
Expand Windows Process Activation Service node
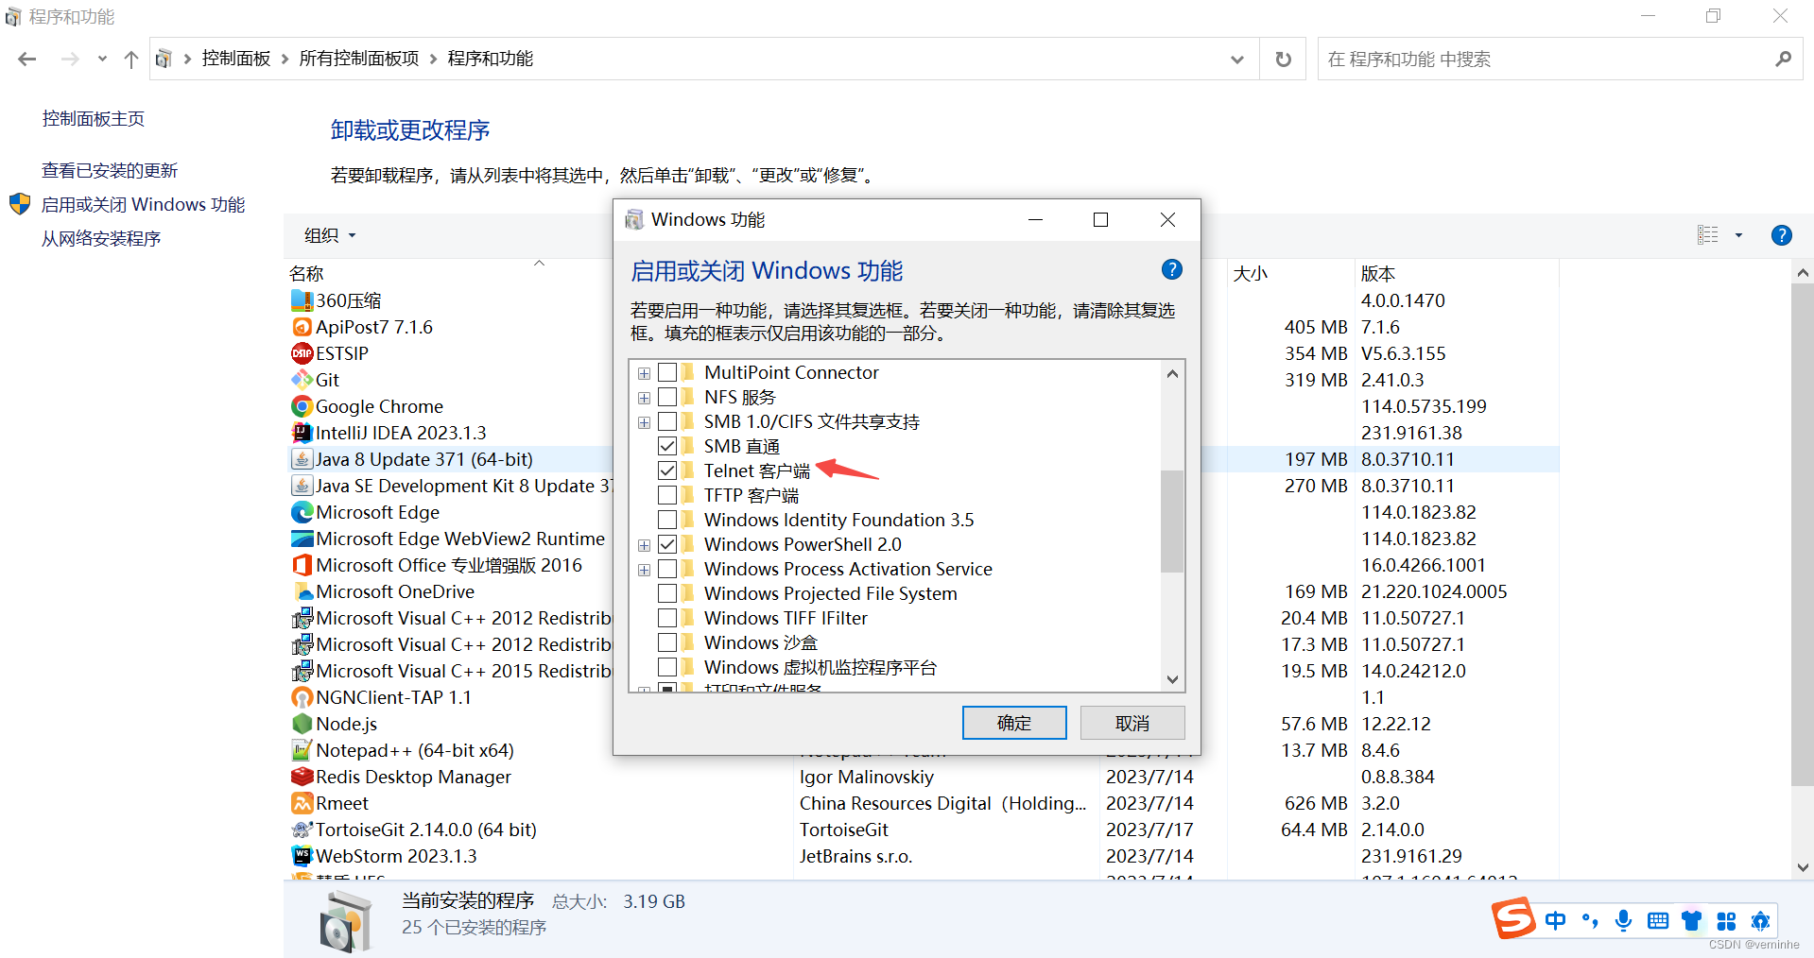pyautogui.click(x=644, y=570)
